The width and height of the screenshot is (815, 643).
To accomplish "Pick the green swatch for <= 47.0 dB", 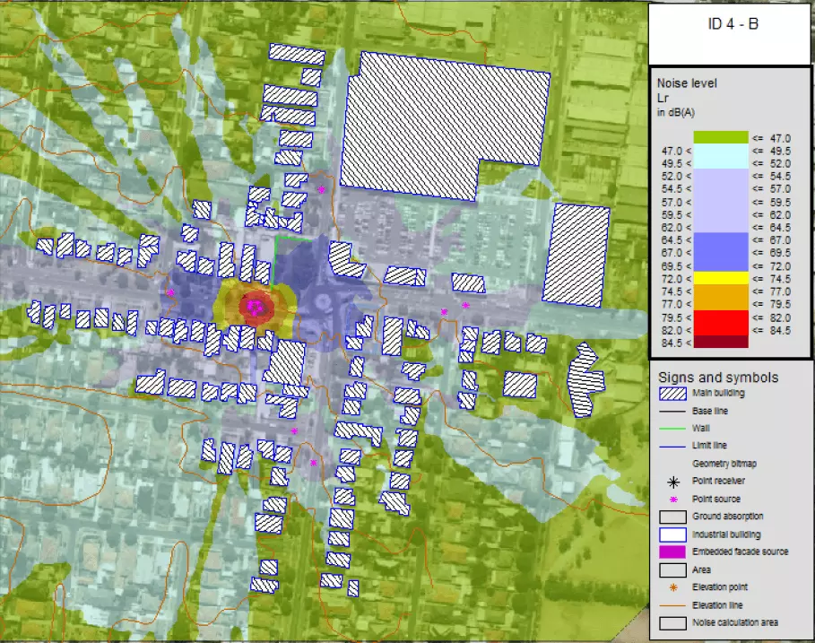I will [x=719, y=137].
